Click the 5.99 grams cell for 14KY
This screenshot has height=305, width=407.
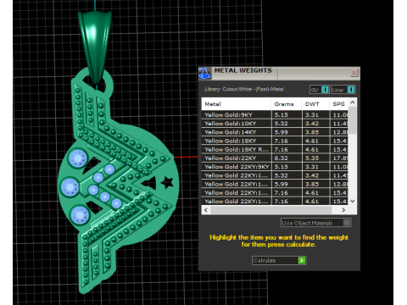pos(287,132)
